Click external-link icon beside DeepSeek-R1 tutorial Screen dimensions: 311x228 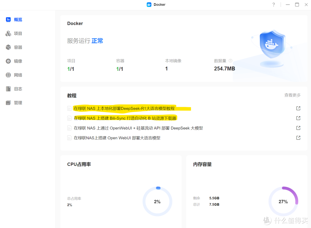click(298, 108)
